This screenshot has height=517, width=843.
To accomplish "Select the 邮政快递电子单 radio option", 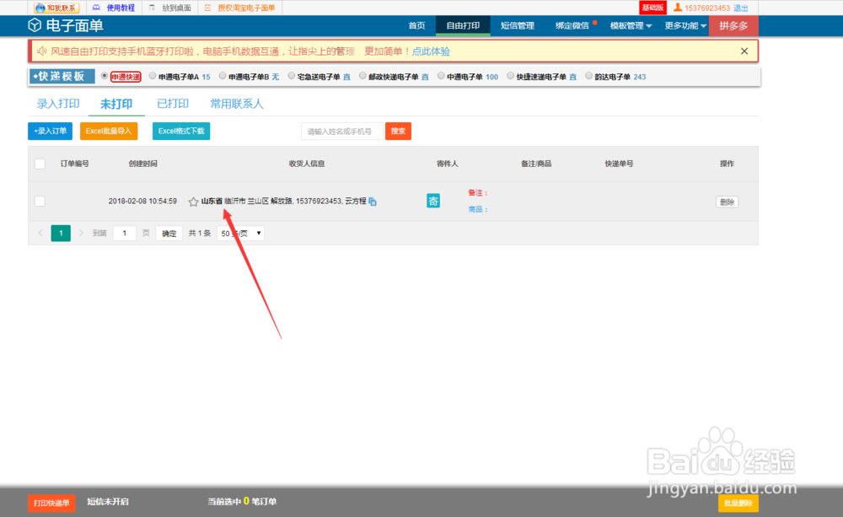I will 362,77.
